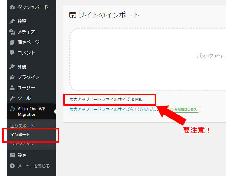Click the サイトのインポート heading text
Screen dimensions: 226x176
[109, 15]
